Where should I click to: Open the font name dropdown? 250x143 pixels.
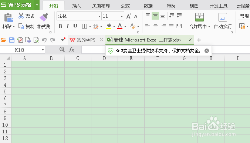(x=99, y=16)
